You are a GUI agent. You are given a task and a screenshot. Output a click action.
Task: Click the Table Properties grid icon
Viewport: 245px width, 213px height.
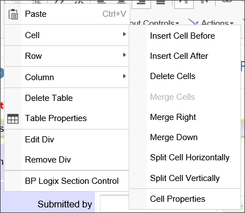tap(13, 119)
